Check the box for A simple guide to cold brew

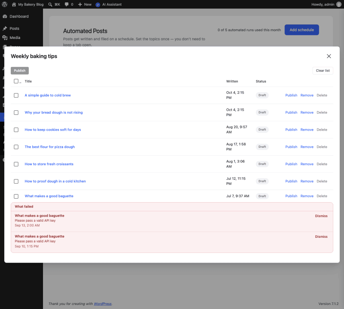click(x=16, y=95)
